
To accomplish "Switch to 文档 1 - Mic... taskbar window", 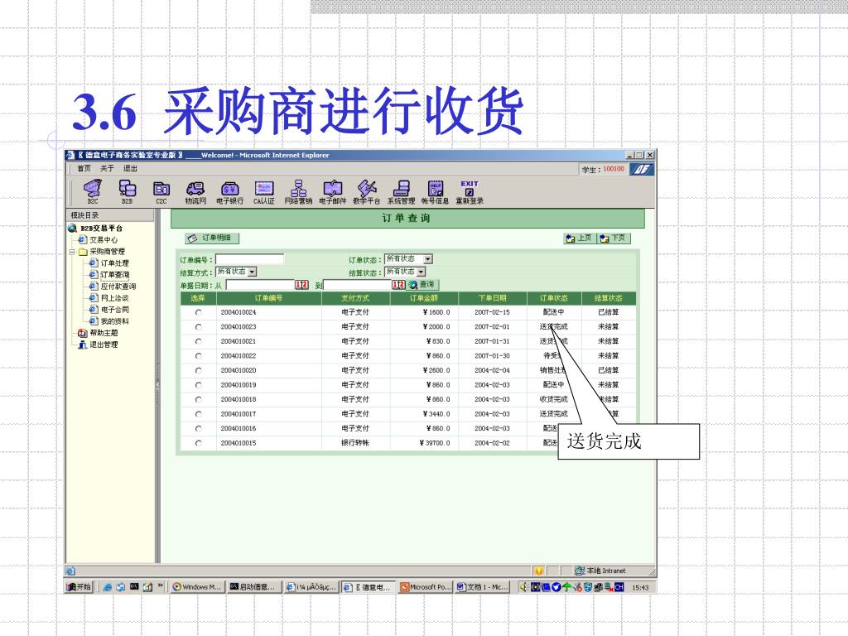I will click(483, 587).
